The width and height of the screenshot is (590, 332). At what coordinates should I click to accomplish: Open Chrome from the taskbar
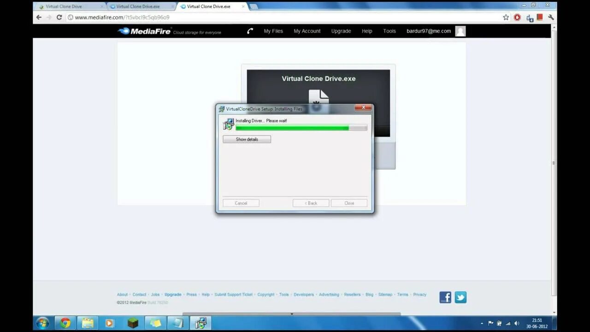pos(65,323)
